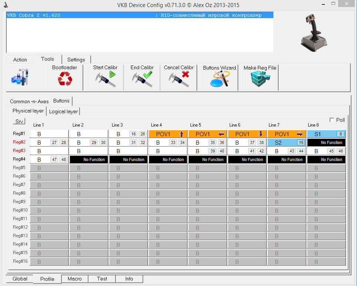Switch to the Logical layer tab
The image size is (357, 286).
(x=63, y=112)
